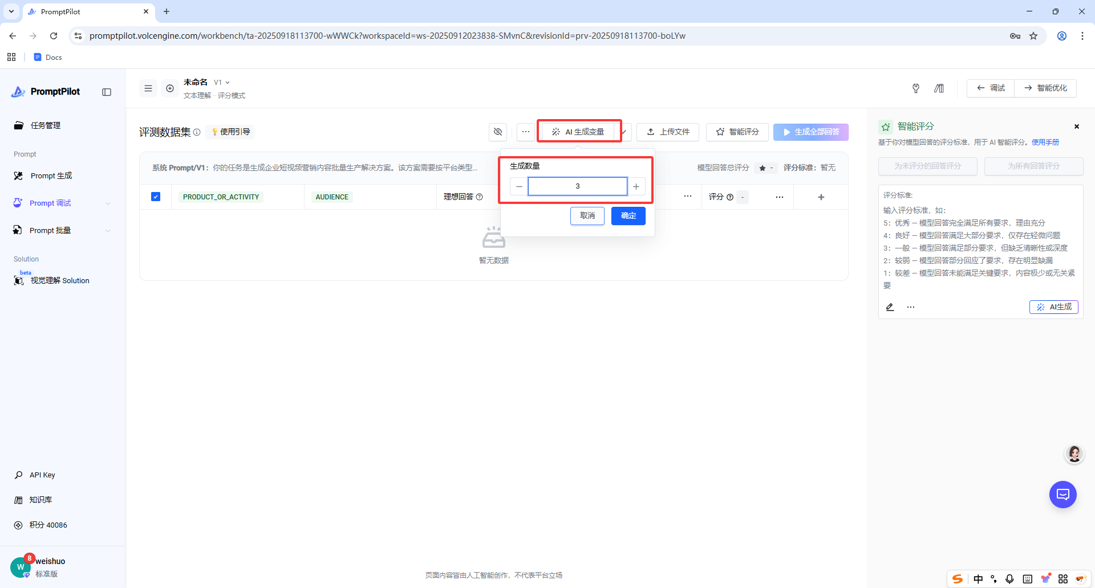Expand the Prompt 批量 submenu chevron
1095x588 pixels.
pos(108,231)
